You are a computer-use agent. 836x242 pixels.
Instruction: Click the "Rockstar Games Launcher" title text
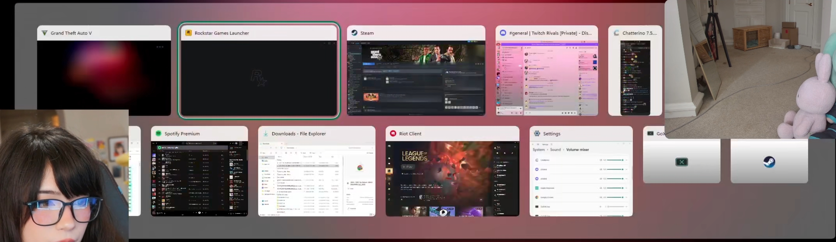222,33
